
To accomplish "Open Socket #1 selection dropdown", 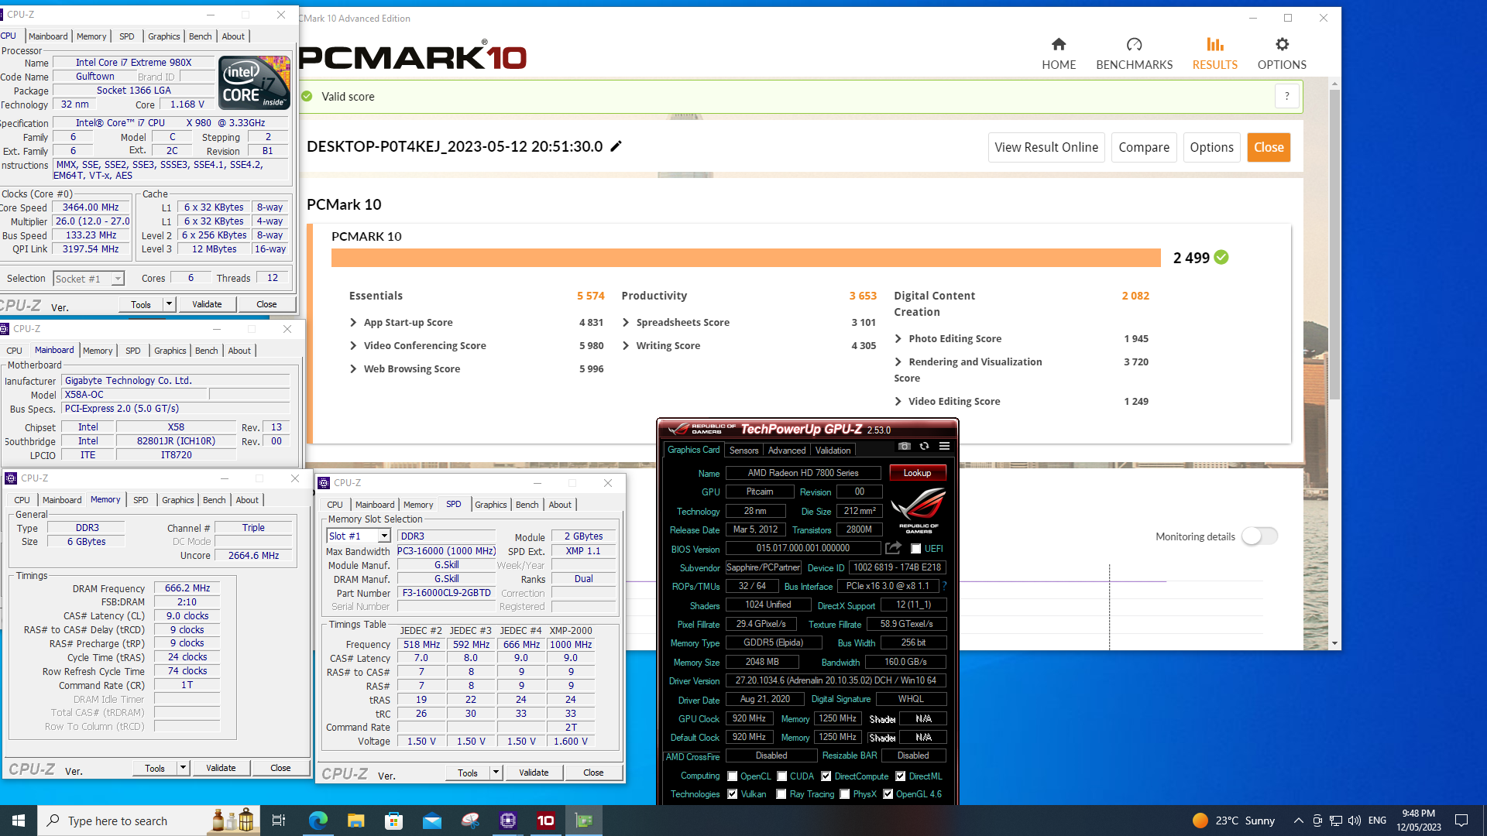I will [x=118, y=279].
